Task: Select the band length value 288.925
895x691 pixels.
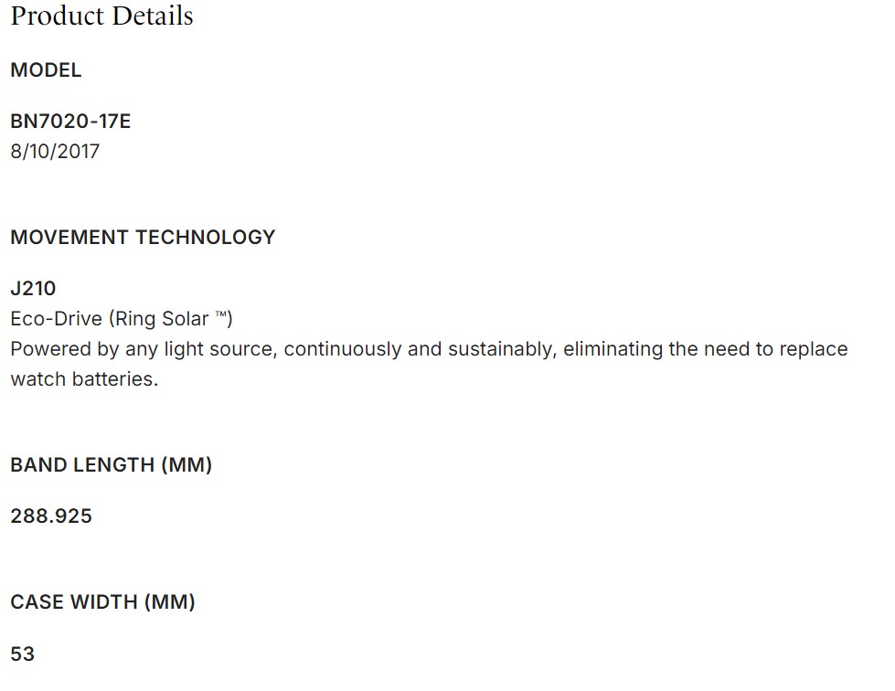Action: coord(51,516)
